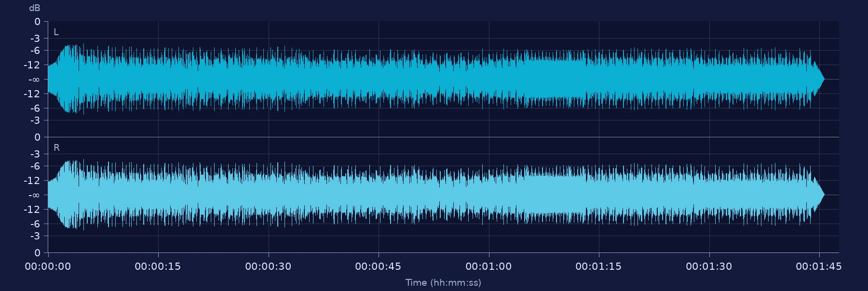Click the left channel upper -6 dB label
This screenshot has height=291, width=868.
coord(35,51)
